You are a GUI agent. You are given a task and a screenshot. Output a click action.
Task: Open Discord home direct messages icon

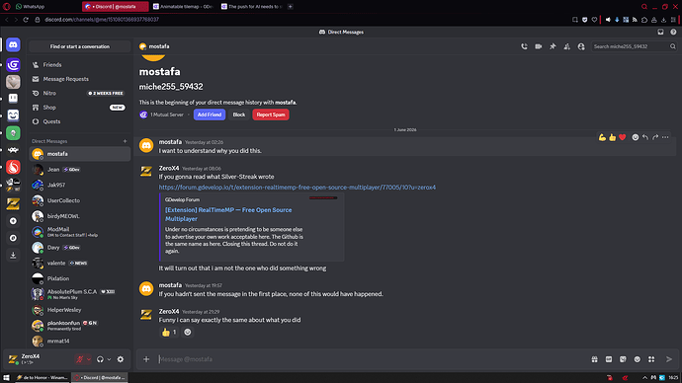[x=13, y=44]
